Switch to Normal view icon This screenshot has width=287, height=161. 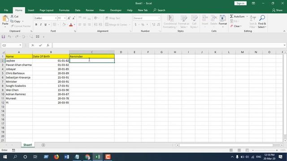231,150
